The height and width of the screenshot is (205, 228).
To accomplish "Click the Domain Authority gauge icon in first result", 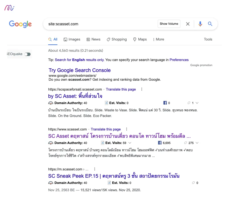I will click(51, 103).
